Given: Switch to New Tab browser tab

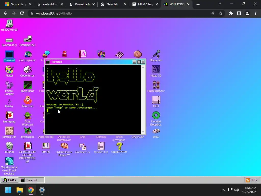Looking at the screenshot, I should coord(113,4).
